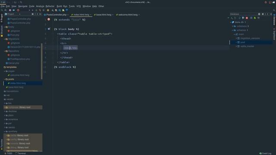The image size is (276, 155).
Task: Click the scroll-from-source icon in Project header
Action: 33,14
